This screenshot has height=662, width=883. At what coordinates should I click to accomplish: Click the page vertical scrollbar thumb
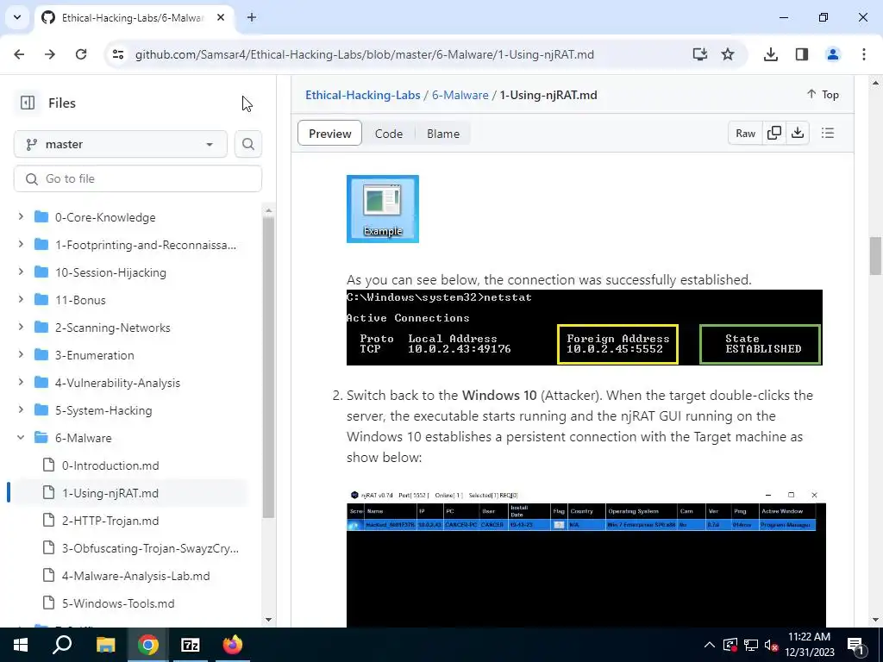point(875,256)
